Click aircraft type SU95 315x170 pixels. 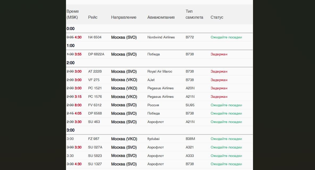coord(190,105)
